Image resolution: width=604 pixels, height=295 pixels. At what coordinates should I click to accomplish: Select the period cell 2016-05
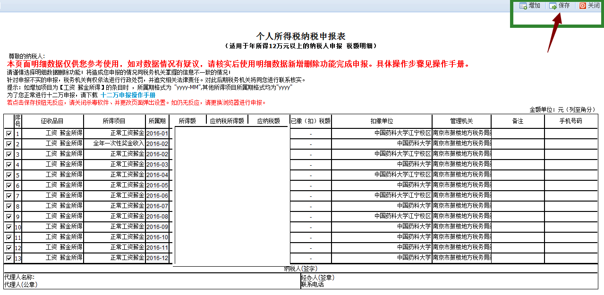pyautogui.click(x=157, y=185)
